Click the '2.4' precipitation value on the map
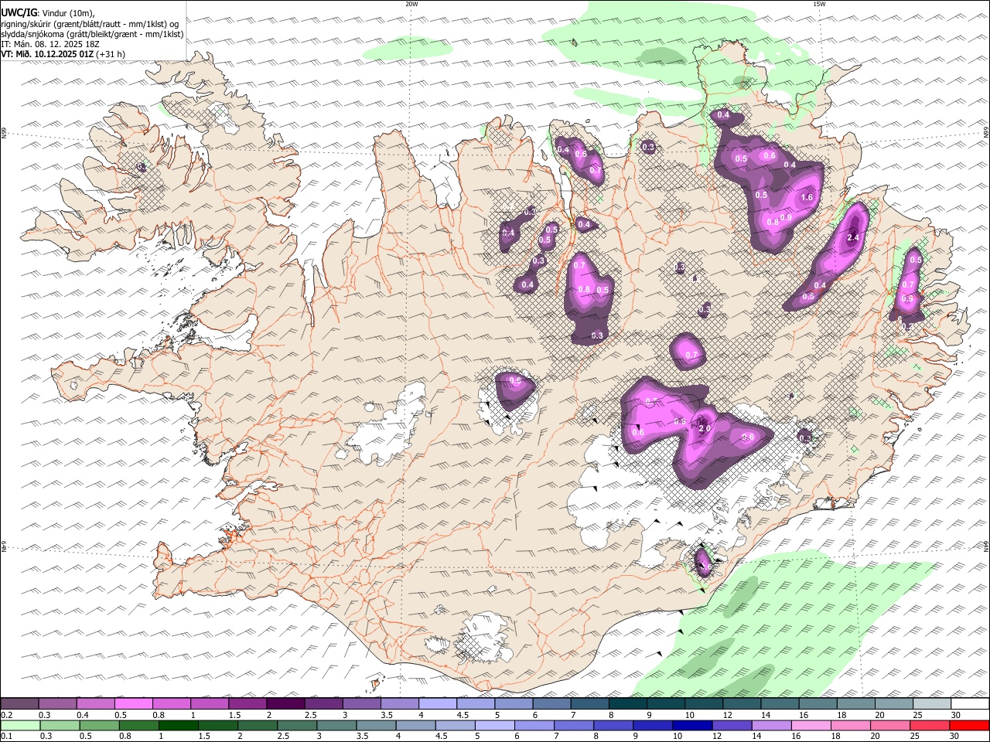 click(x=854, y=238)
